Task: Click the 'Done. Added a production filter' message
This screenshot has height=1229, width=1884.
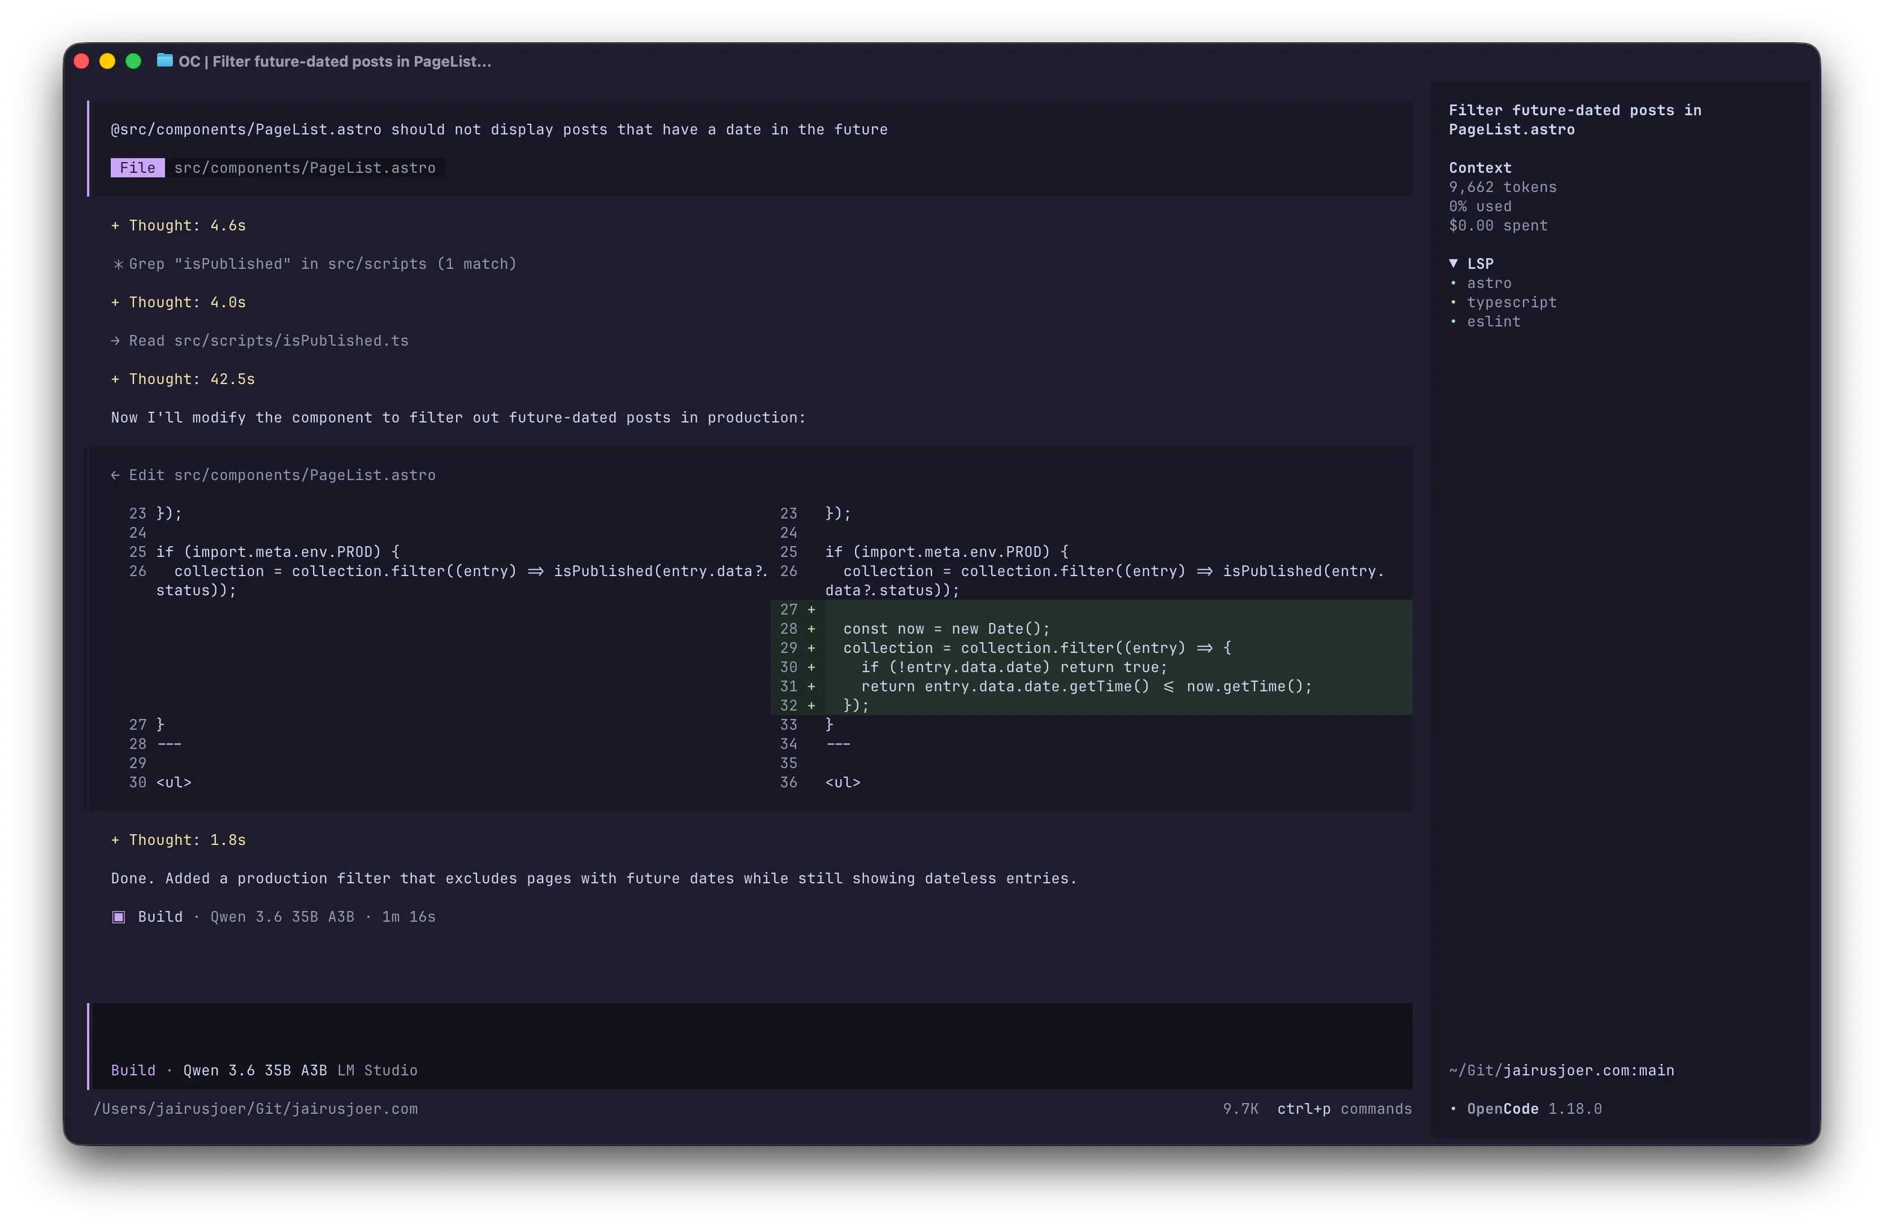Action: (594, 878)
